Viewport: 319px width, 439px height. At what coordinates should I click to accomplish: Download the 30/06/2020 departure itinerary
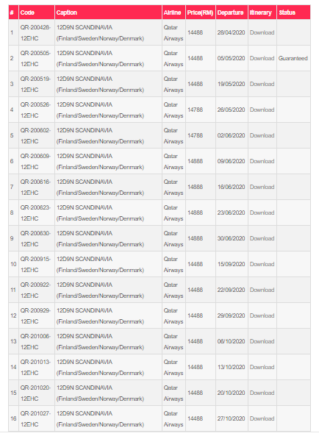[262, 238]
